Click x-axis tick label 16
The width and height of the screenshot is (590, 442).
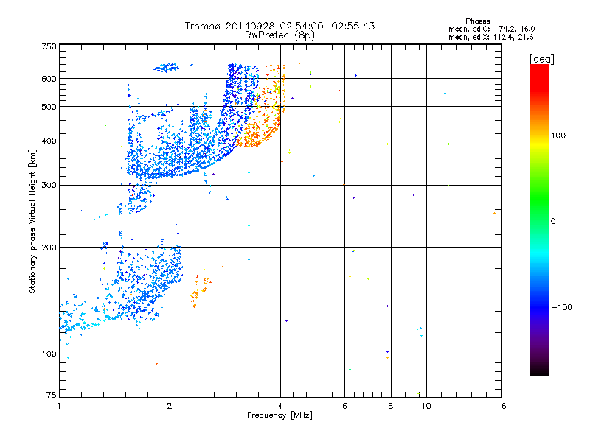coord(502,406)
